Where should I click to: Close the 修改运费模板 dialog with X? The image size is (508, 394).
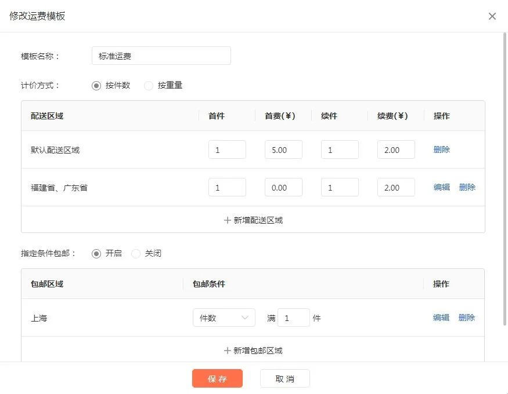tap(492, 16)
